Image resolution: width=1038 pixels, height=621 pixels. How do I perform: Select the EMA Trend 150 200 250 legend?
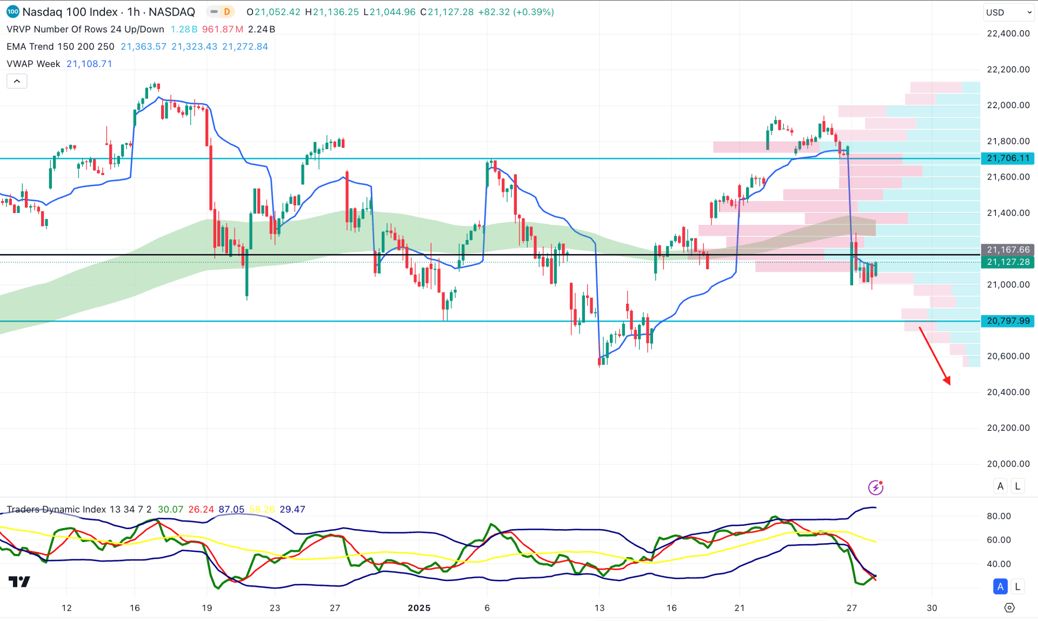pos(61,46)
